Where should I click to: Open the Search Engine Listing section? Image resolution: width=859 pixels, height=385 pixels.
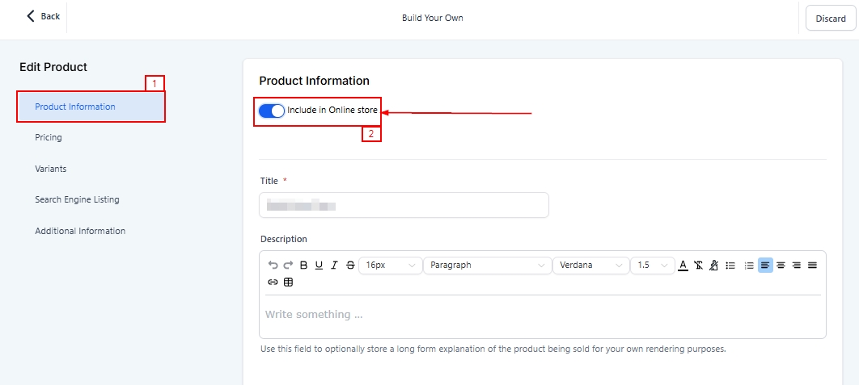pos(77,199)
